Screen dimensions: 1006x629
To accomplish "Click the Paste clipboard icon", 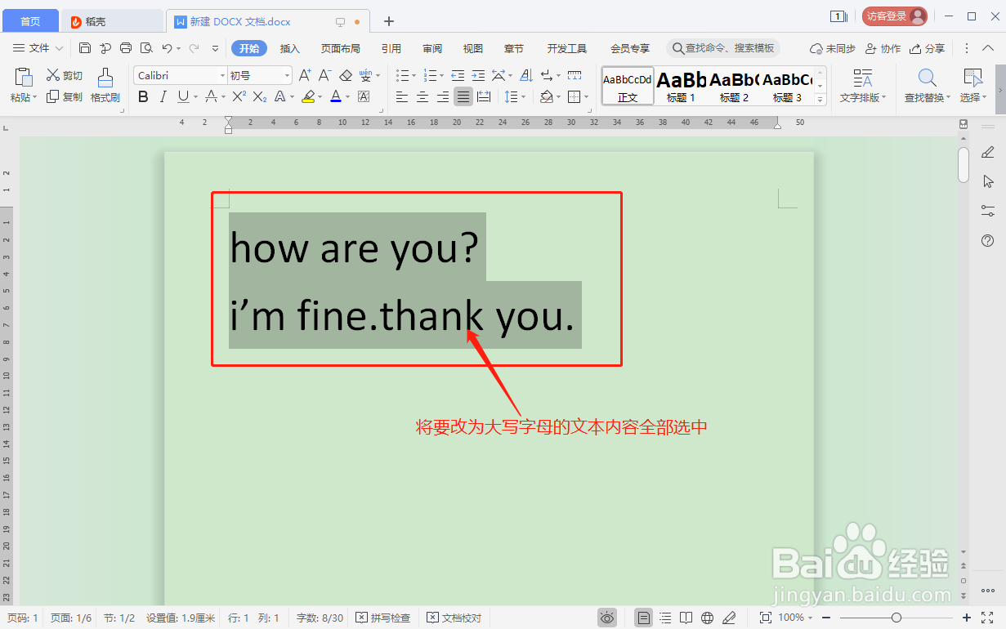I will point(23,78).
